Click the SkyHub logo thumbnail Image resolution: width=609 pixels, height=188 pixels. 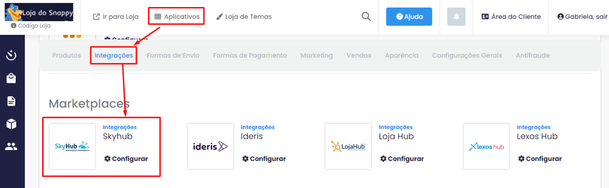coord(72,147)
